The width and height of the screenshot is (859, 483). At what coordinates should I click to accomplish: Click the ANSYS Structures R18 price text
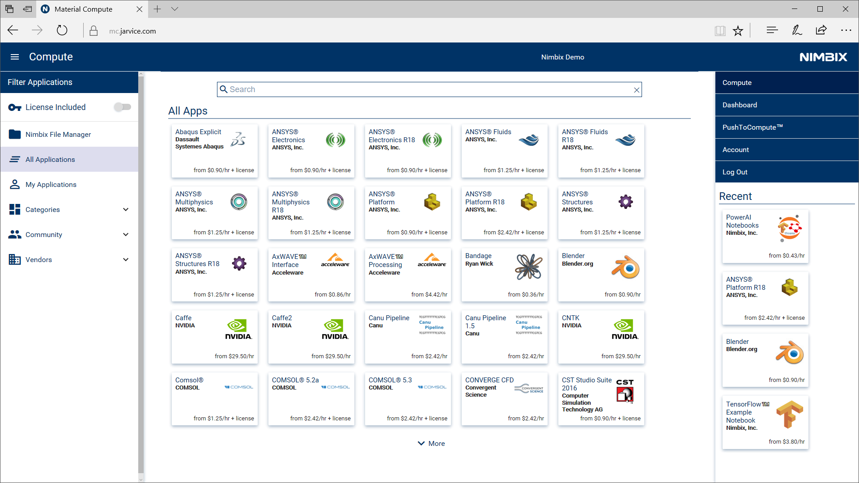tap(224, 295)
